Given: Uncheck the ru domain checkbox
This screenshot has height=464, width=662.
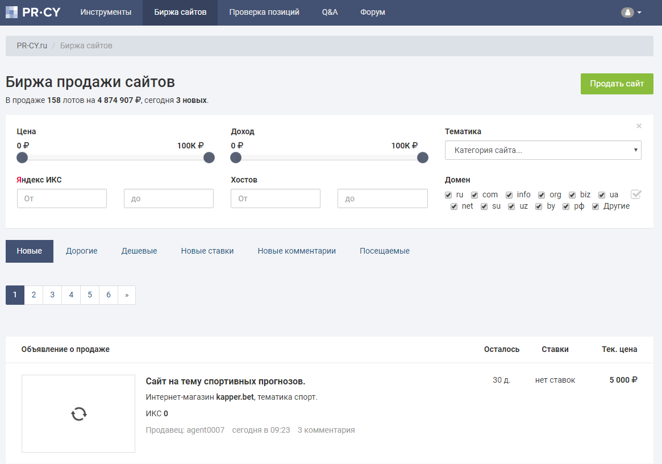Looking at the screenshot, I should tap(448, 195).
